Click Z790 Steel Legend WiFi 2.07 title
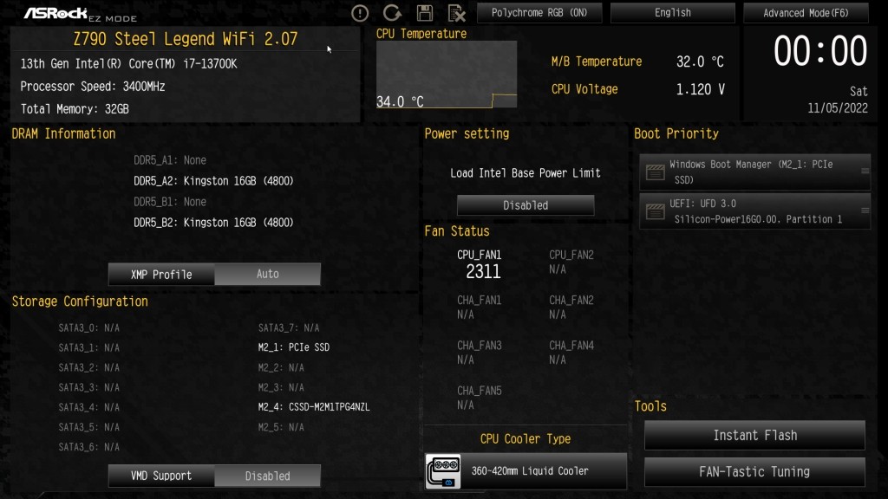This screenshot has width=888, height=499. [x=186, y=39]
